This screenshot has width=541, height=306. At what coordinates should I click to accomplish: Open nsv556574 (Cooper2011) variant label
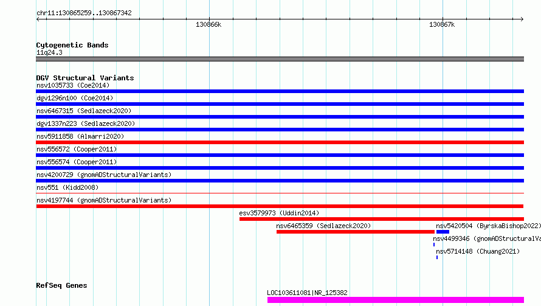point(77,162)
